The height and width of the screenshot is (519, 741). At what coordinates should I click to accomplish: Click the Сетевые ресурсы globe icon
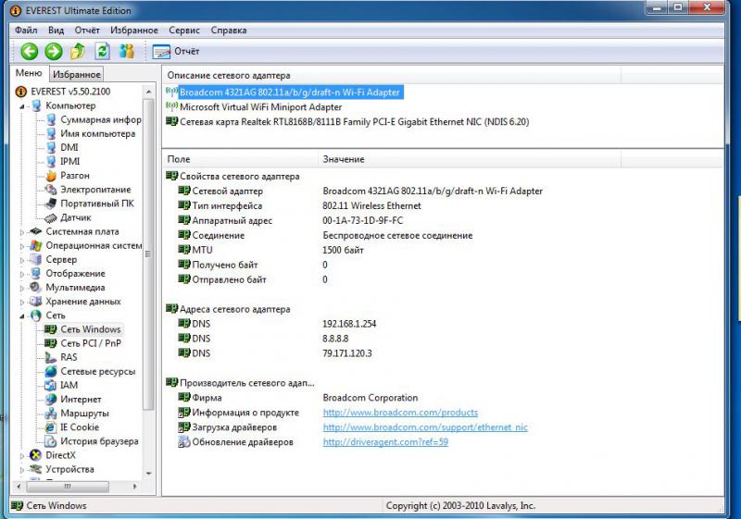pos(51,372)
